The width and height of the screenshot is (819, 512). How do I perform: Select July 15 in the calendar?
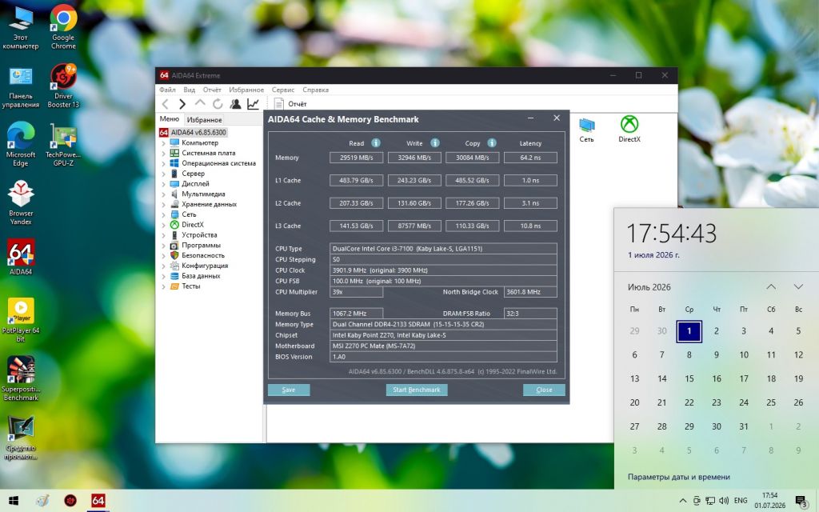689,378
